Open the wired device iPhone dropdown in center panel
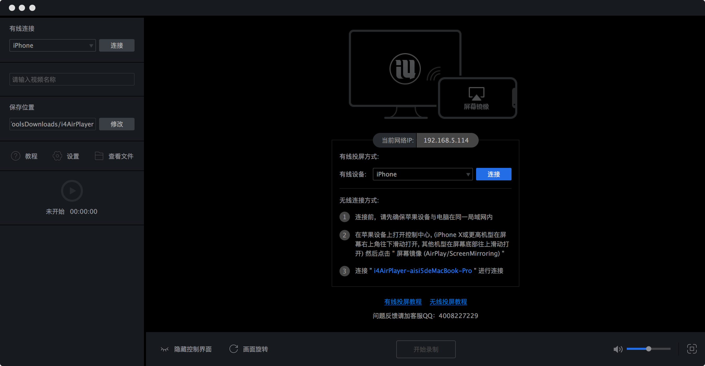This screenshot has width=705, height=366. (423, 174)
